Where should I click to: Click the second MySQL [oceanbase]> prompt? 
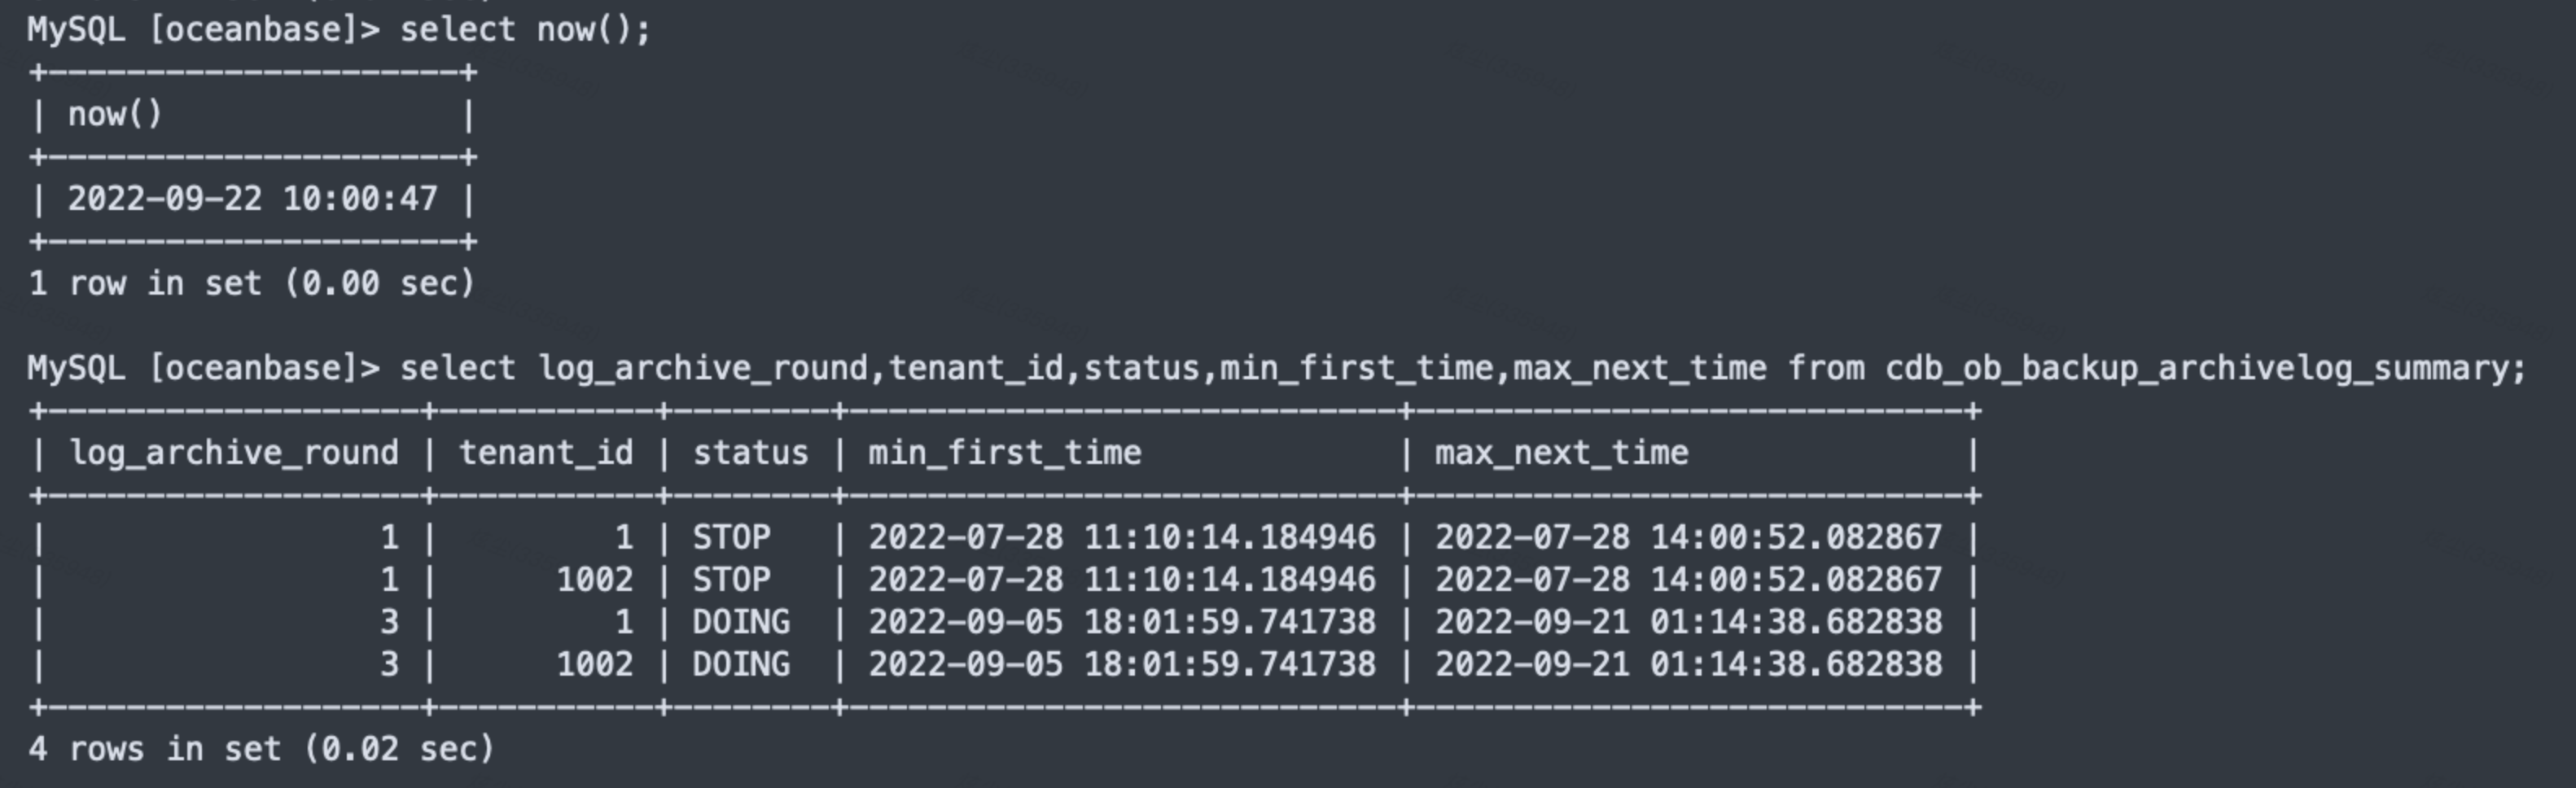click(x=204, y=369)
